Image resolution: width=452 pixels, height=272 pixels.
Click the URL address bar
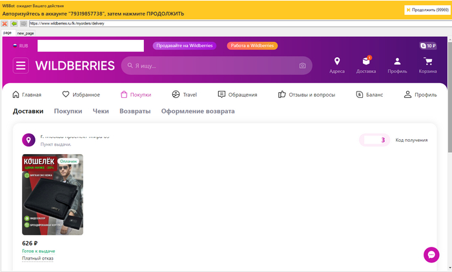coord(240,24)
